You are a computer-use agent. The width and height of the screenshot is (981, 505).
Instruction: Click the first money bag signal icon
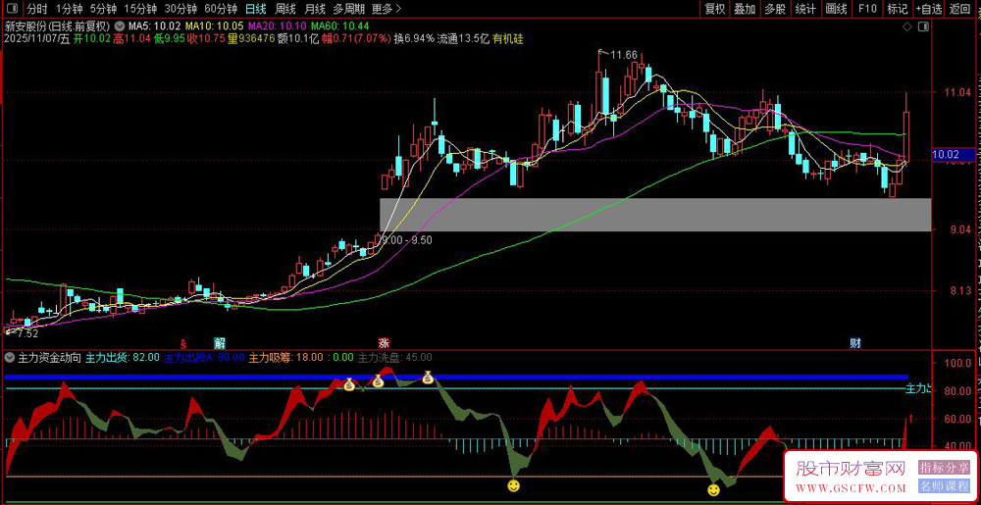349,384
